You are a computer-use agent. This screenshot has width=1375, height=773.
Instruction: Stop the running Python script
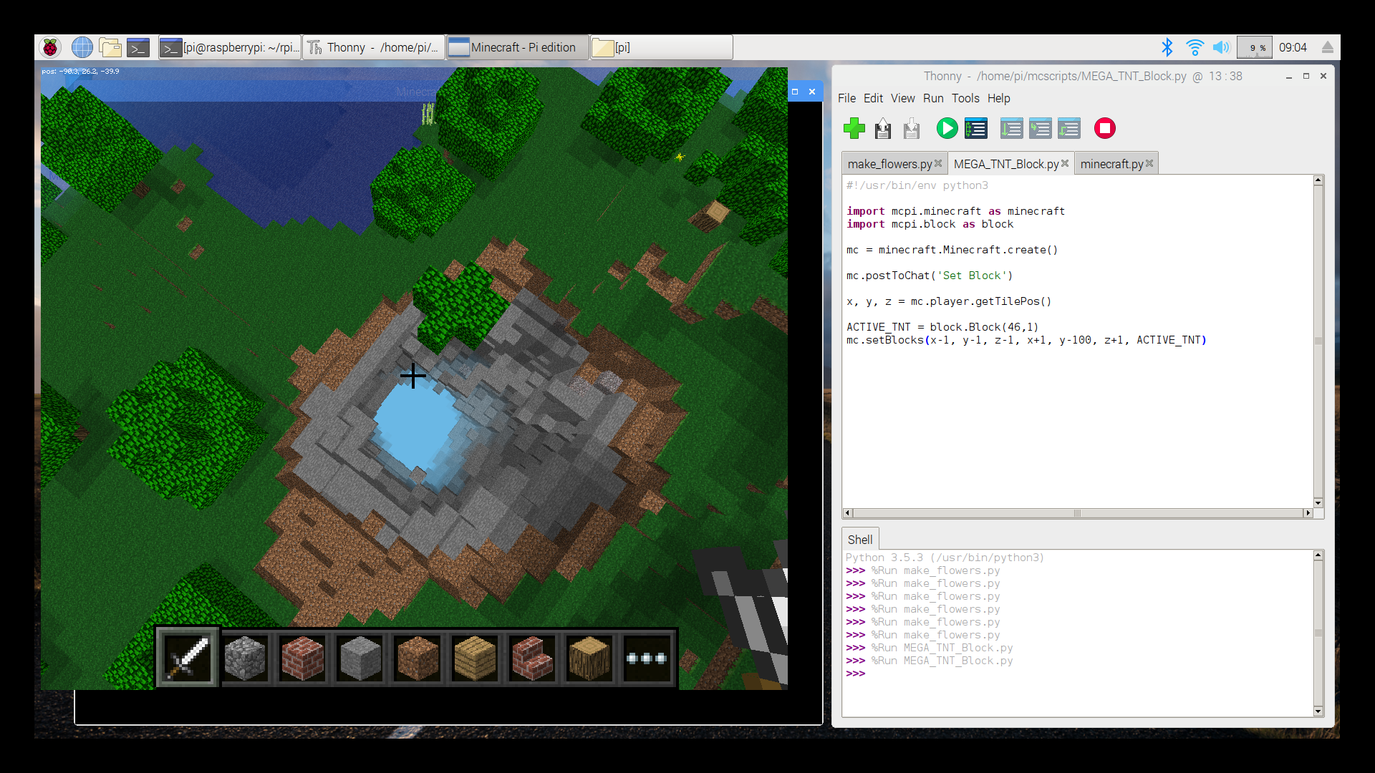click(x=1104, y=129)
